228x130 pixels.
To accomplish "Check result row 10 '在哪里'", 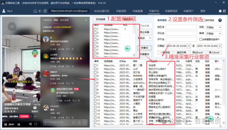I will pyautogui.click(x=95, y=97).
